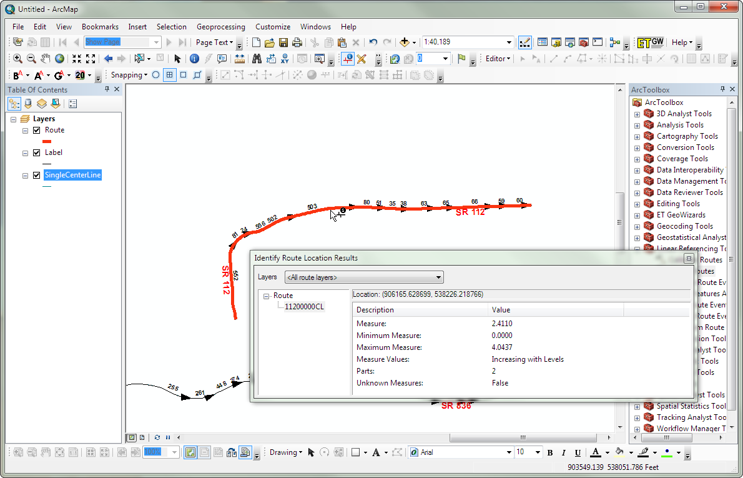Expand the 3D Analyst Tools toolbox
The width and height of the screenshot is (743, 478).
637,114
